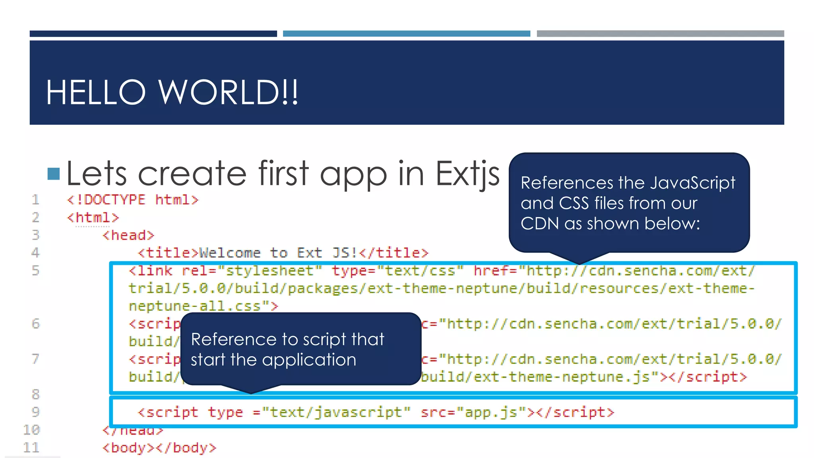Click the app.js script tag line
This screenshot has width=814, height=458.
pos(376,412)
